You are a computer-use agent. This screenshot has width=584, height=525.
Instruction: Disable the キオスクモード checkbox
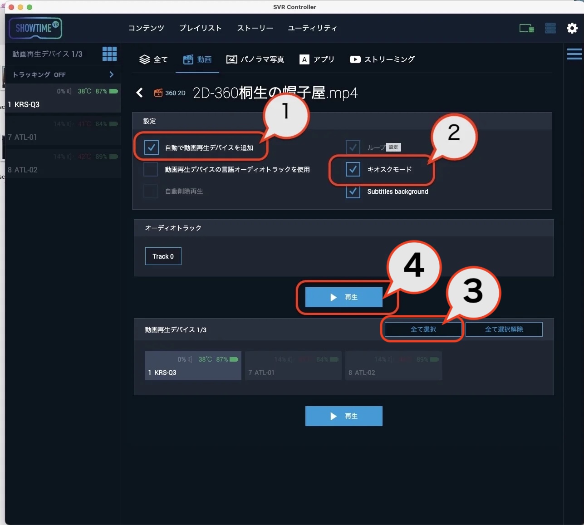(353, 169)
